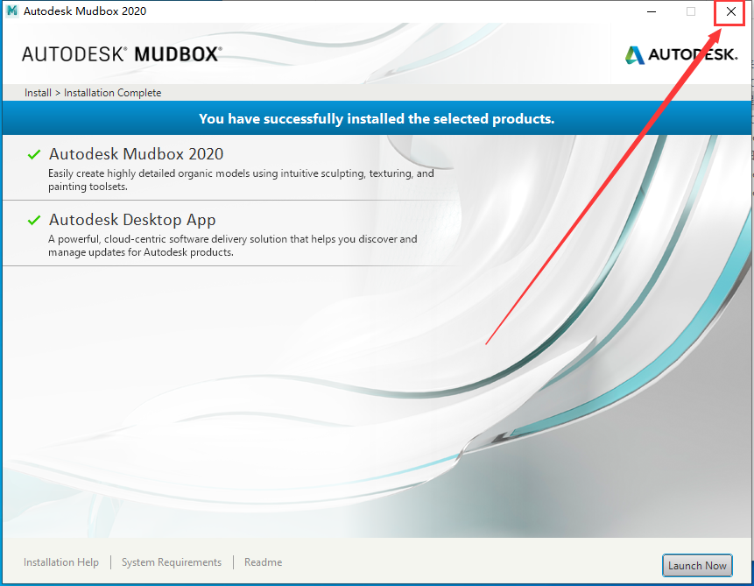View the System Requirements page

click(171, 561)
